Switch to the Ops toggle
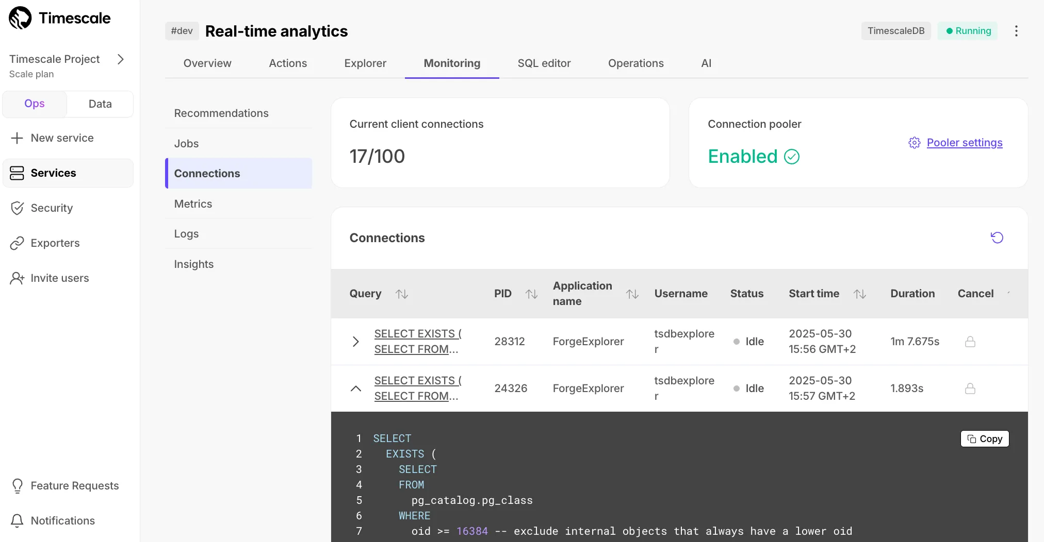1044x542 pixels. 35,104
